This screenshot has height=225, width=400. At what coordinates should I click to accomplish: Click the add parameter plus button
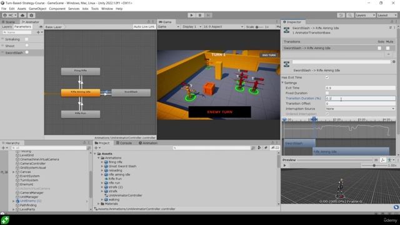(38, 32)
